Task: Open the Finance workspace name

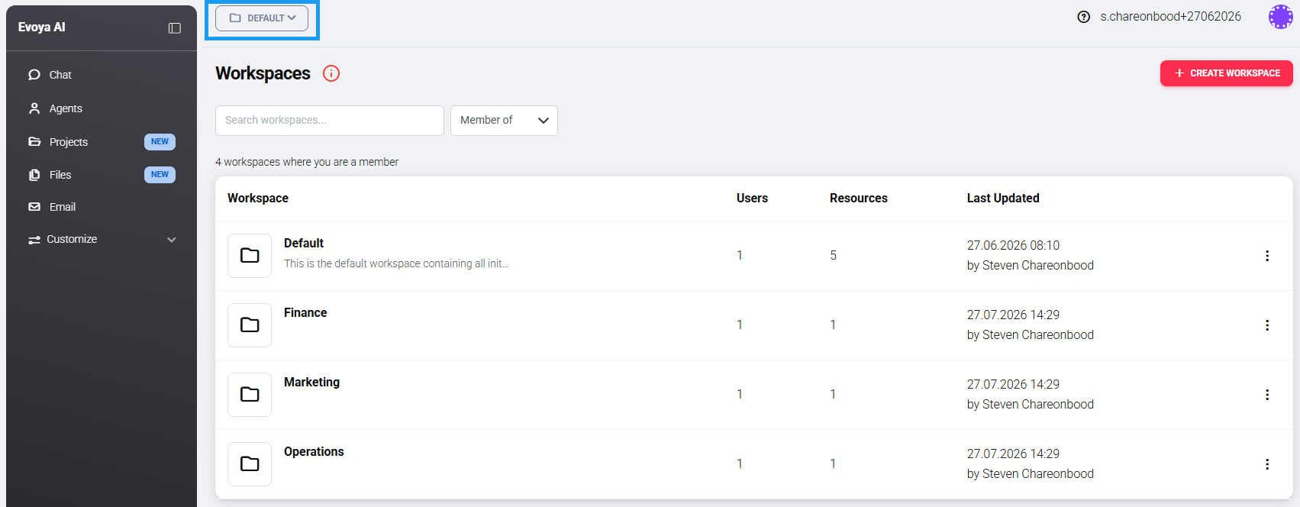Action: pyautogui.click(x=305, y=313)
